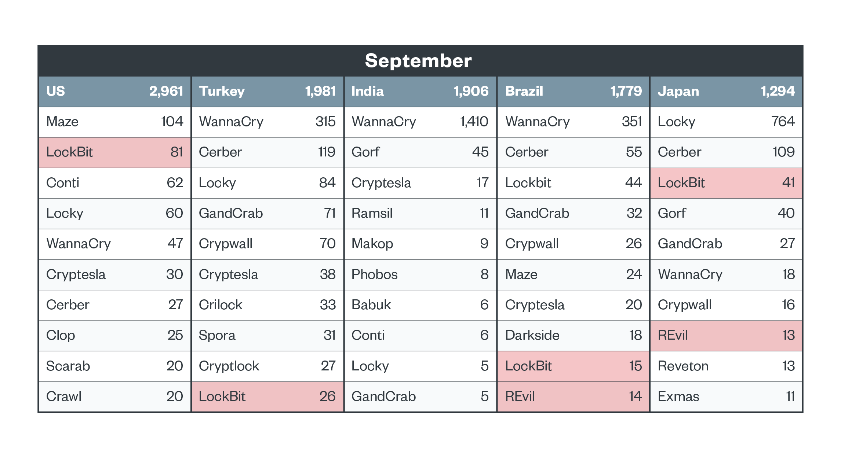This screenshot has height=458, width=841.
Task: Click the Babuk entry under India
Action: (x=371, y=305)
